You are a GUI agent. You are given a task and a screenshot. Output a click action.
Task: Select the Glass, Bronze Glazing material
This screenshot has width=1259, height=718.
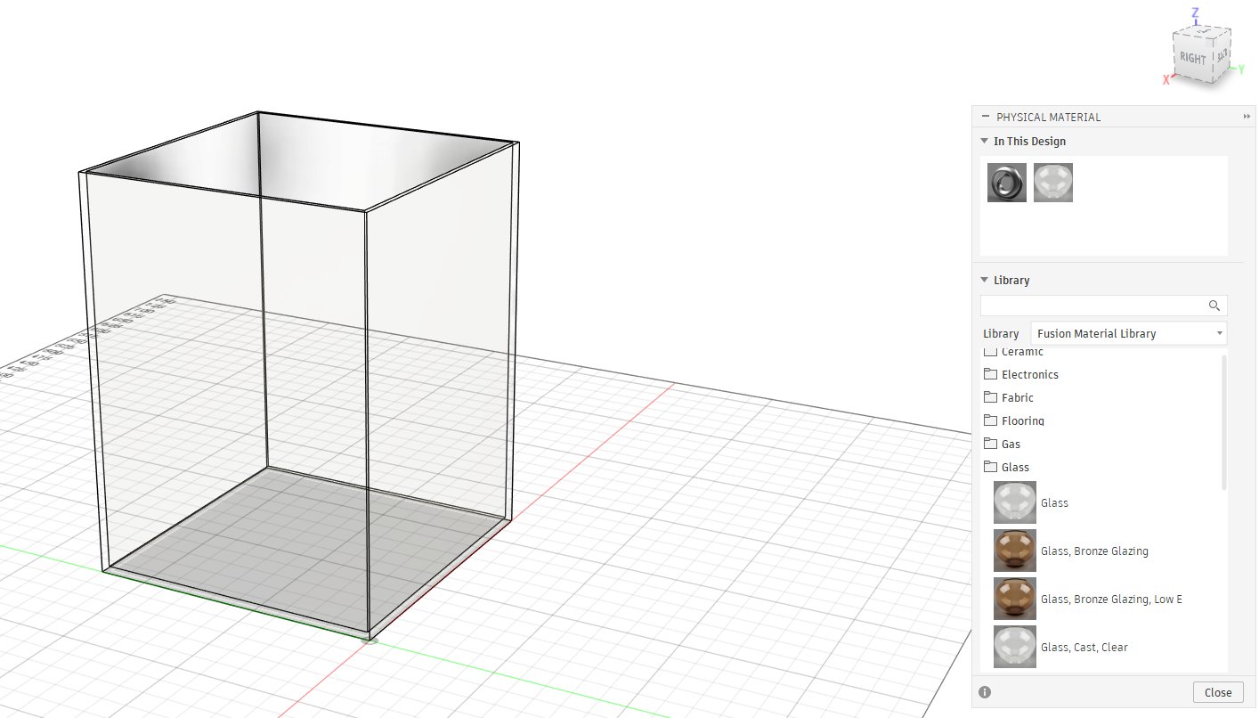1013,551
